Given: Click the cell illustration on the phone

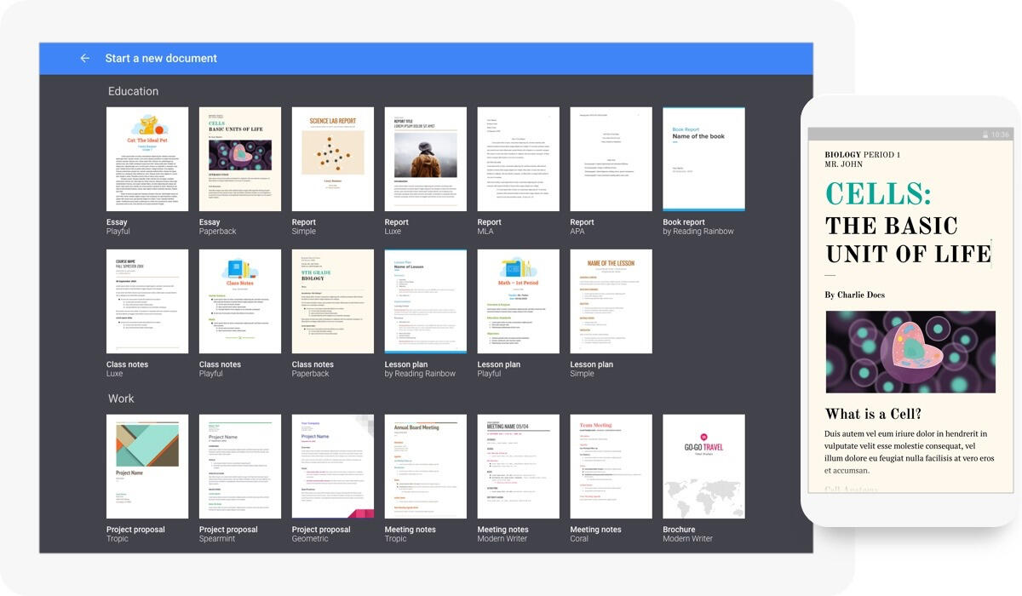Looking at the screenshot, I should pos(910,352).
